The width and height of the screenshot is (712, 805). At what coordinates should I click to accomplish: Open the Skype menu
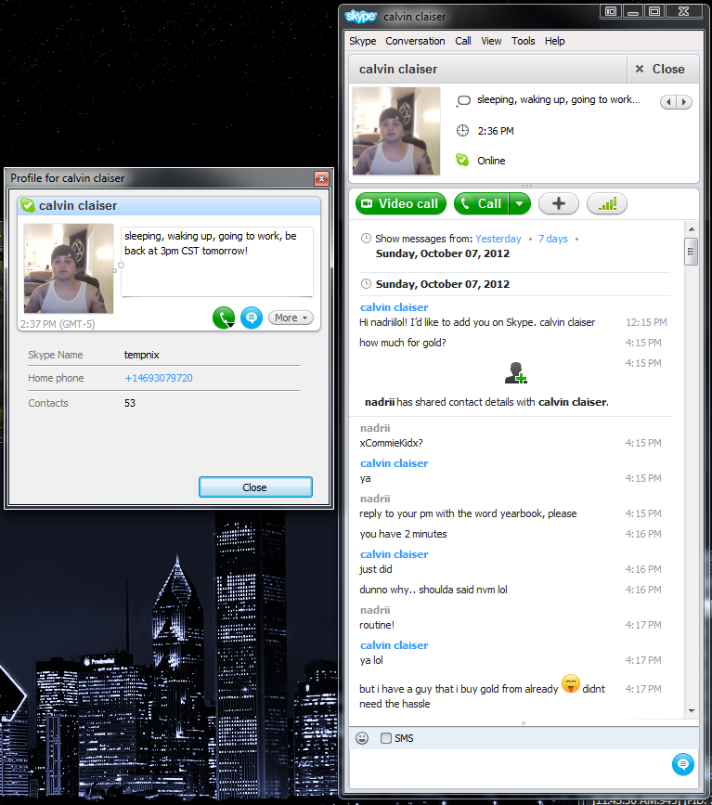(362, 41)
